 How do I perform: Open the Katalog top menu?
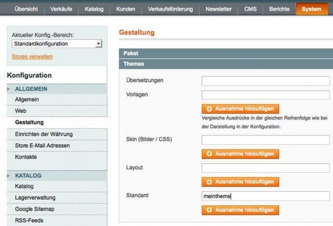pos(94,9)
